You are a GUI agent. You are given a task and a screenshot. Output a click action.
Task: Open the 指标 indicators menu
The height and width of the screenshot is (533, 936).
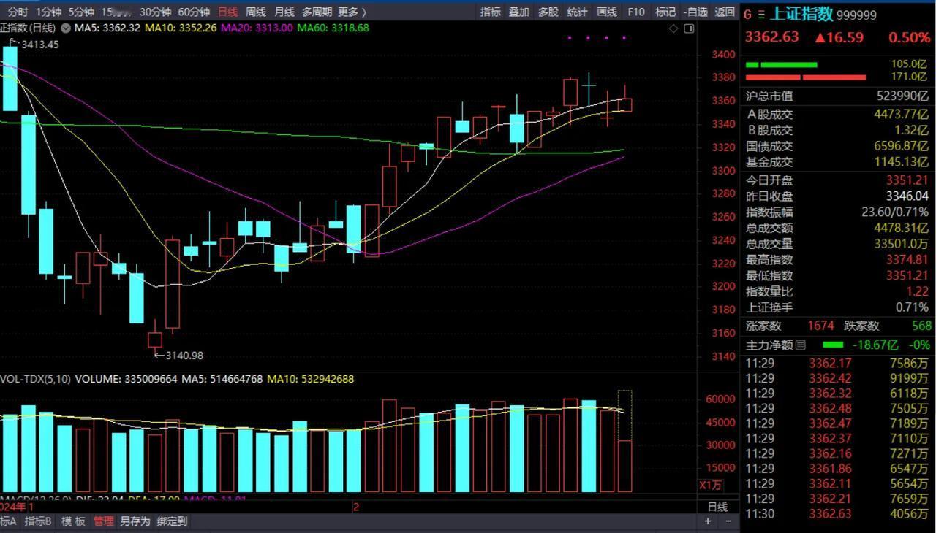tap(491, 12)
